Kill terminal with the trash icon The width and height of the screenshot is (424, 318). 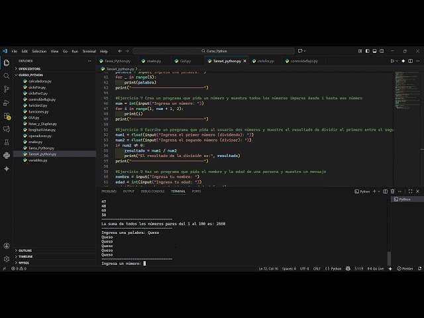pyautogui.click(x=393, y=191)
